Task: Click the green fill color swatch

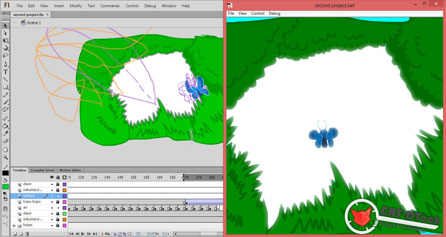Action: [5, 186]
